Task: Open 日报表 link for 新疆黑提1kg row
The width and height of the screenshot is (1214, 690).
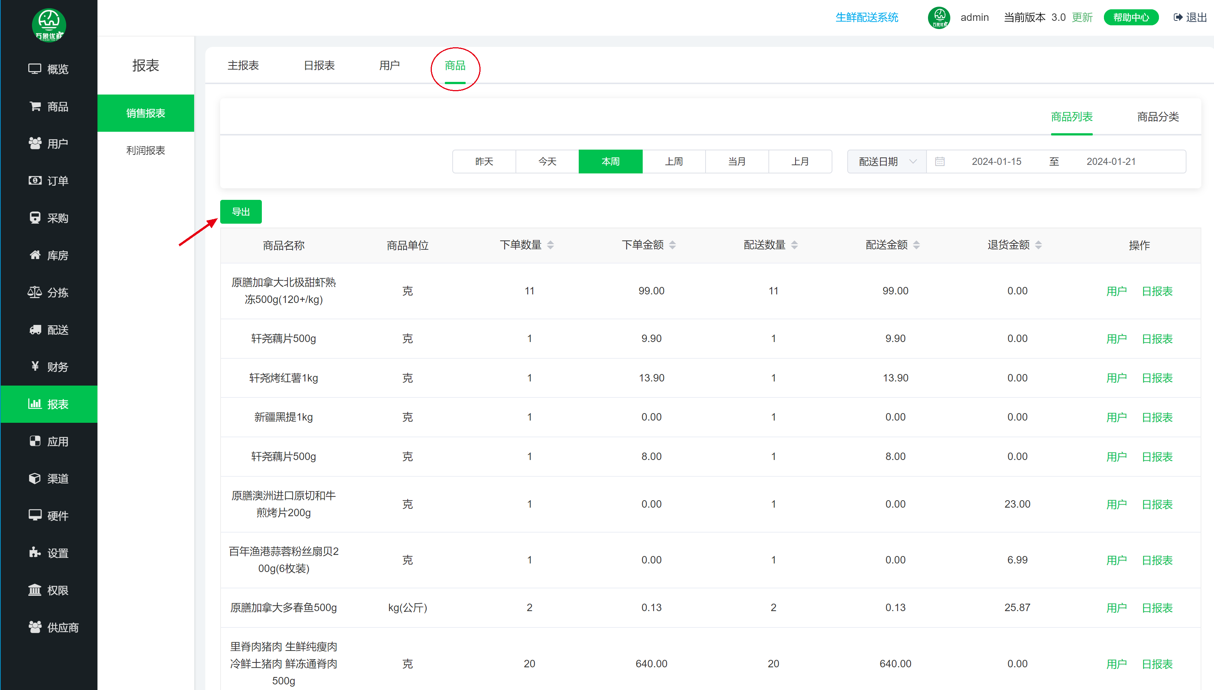Action: pyautogui.click(x=1157, y=417)
